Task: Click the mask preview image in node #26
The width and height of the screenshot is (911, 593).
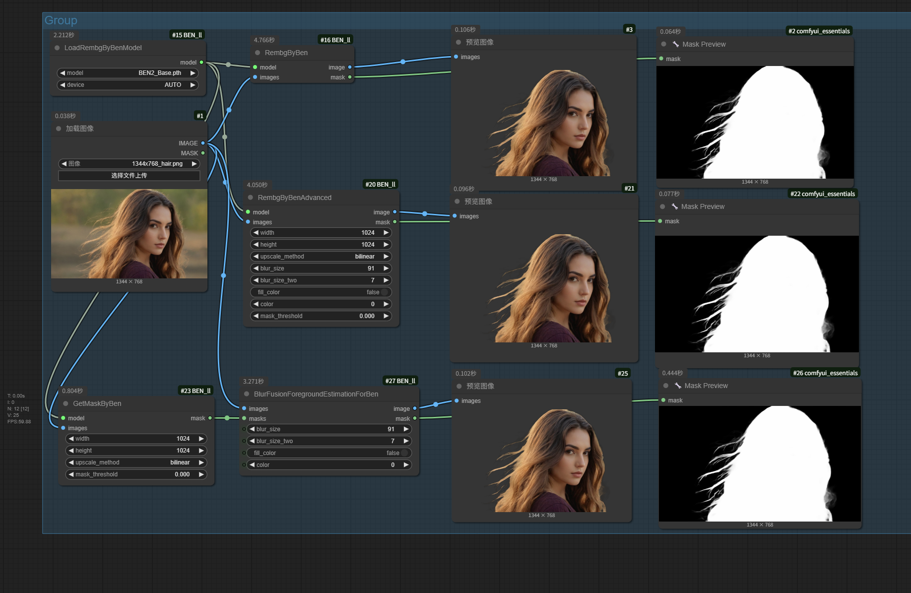Action: (760, 464)
